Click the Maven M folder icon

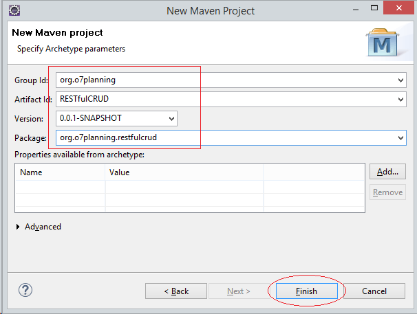382,42
